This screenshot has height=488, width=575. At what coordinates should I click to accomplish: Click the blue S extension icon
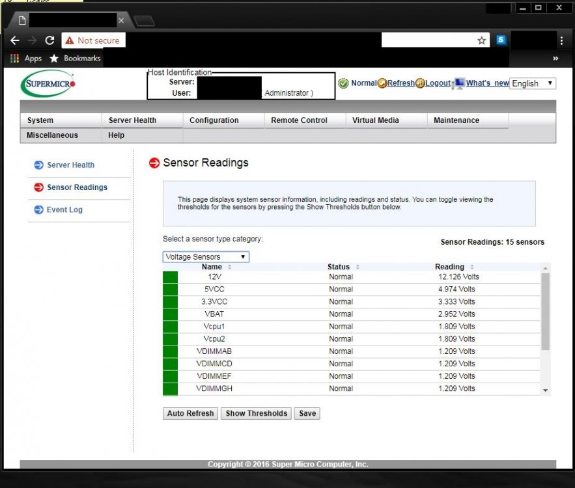coord(501,40)
